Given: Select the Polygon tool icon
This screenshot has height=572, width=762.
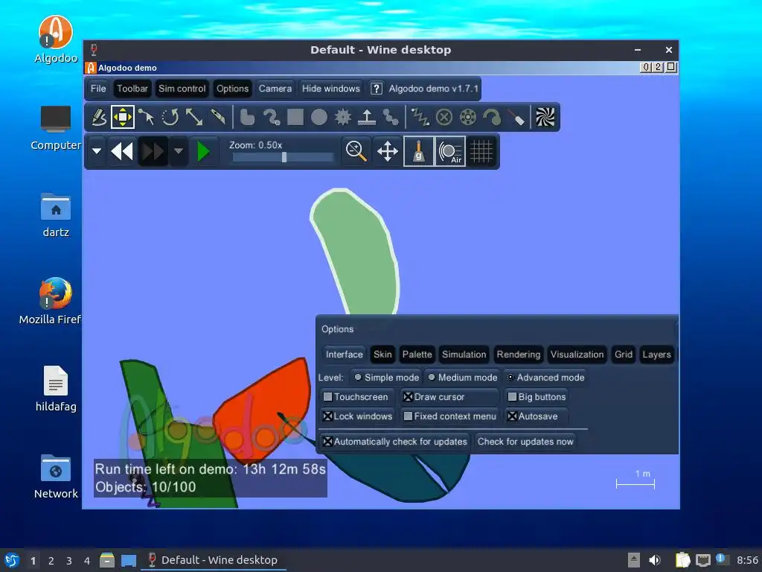Looking at the screenshot, I should tap(247, 117).
